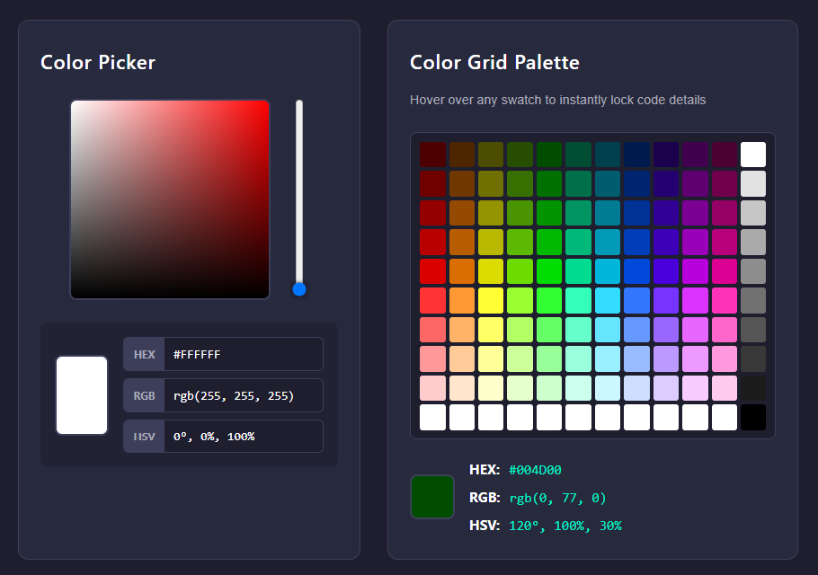Select the yellow swatch in the sixth palette row
This screenshot has height=575, width=818.
pos(491,301)
